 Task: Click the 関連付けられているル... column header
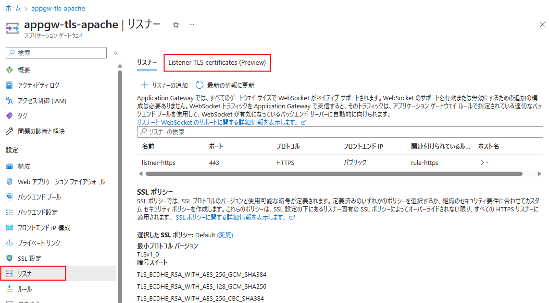440,146
